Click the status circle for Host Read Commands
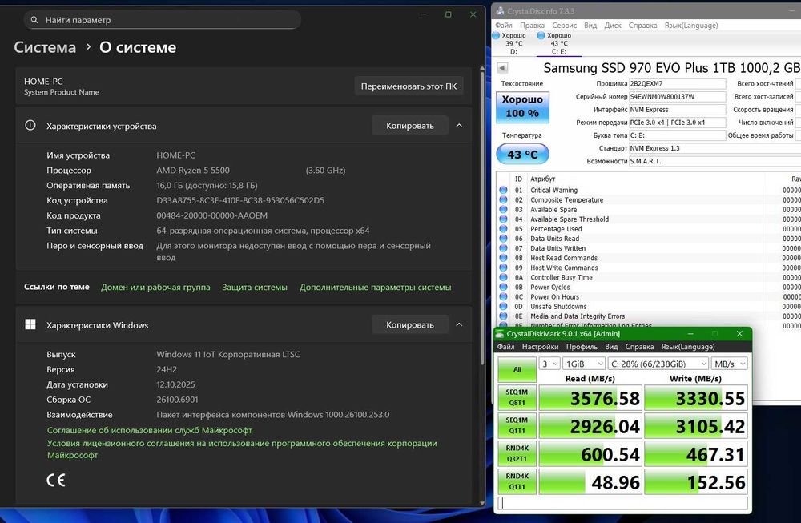Viewport: 801px width, 523px height. click(x=503, y=258)
